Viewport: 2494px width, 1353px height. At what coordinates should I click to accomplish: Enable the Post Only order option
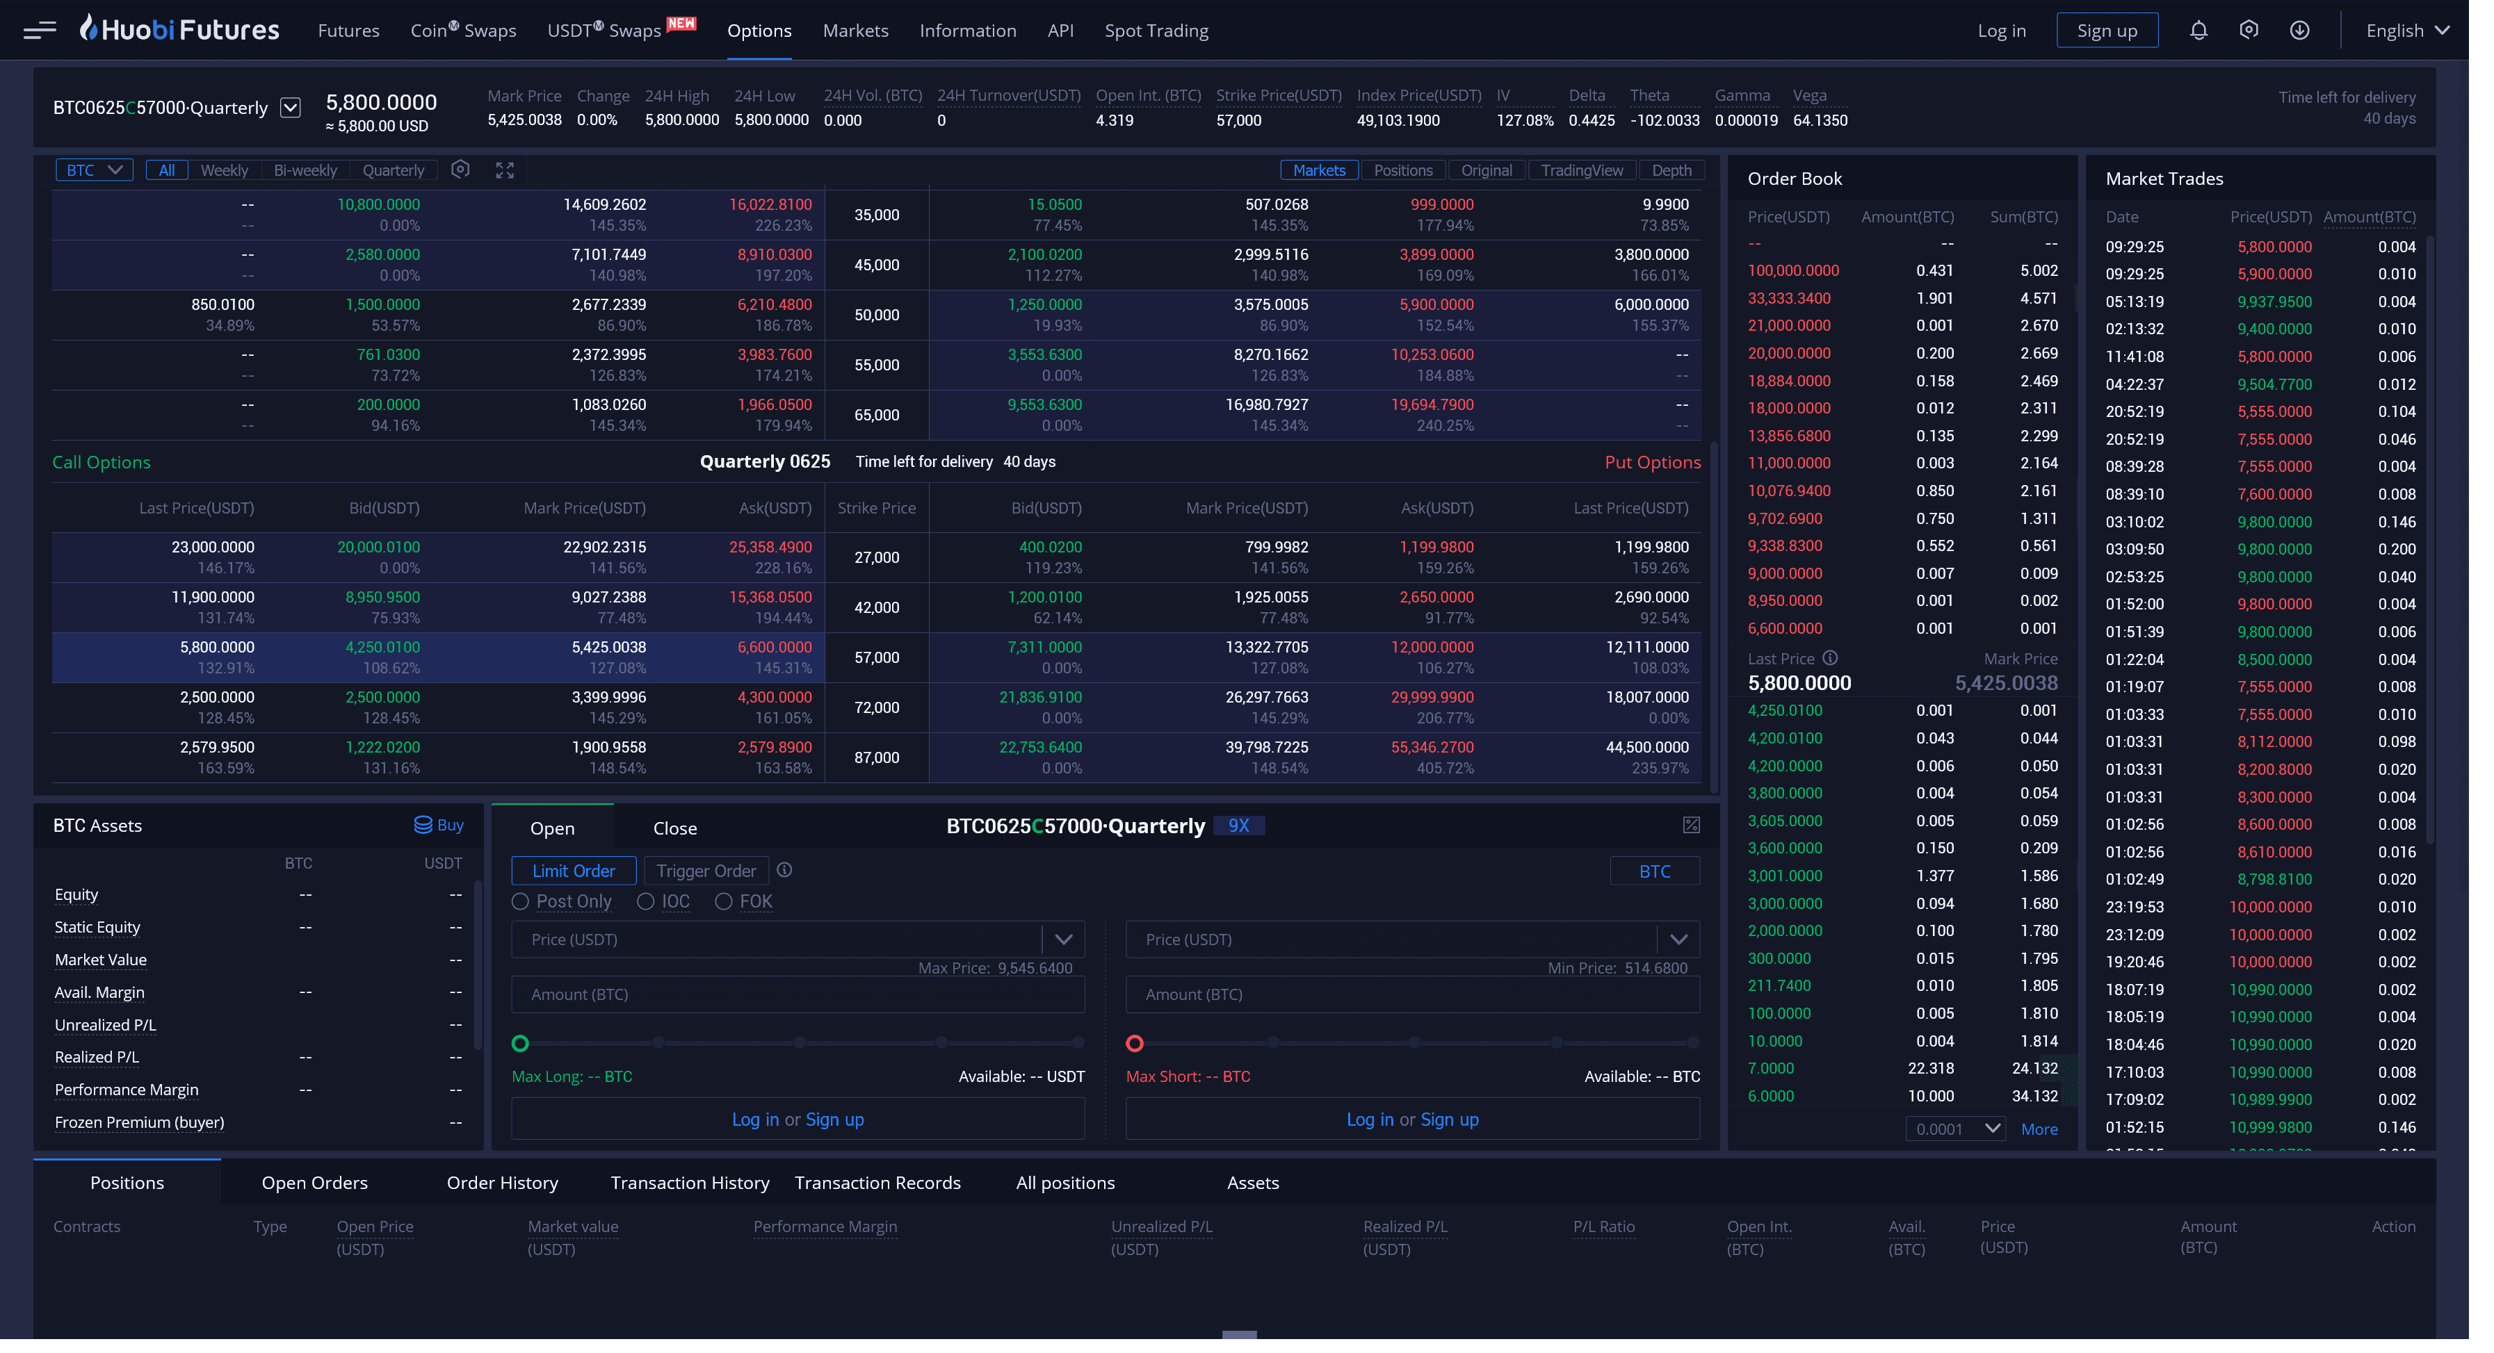pyautogui.click(x=521, y=901)
